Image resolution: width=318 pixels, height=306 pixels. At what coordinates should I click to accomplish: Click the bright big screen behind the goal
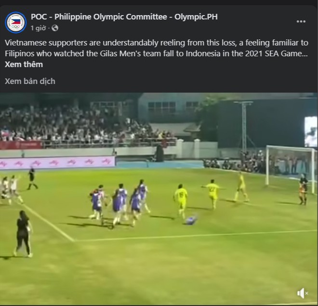coord(311,132)
